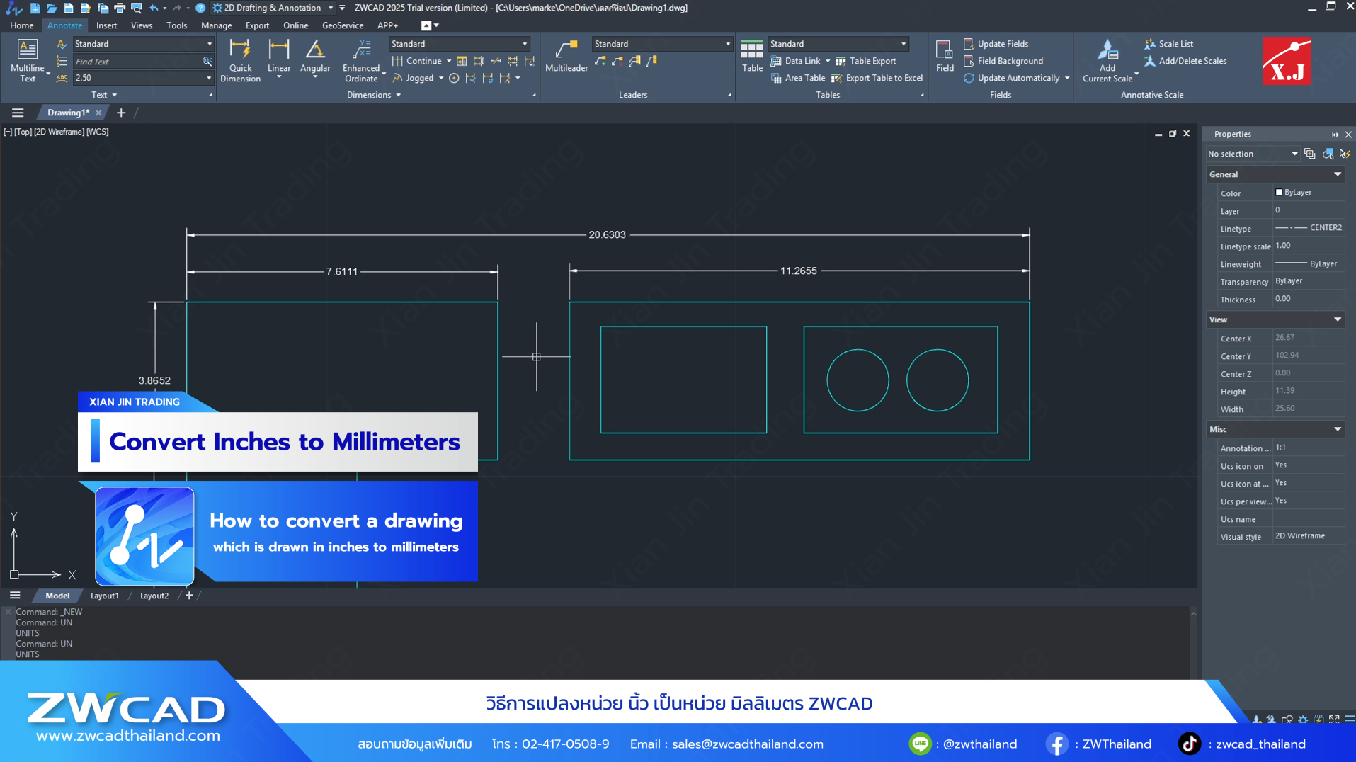
Task: Click the Print icon in quick access toolbar
Action: click(x=120, y=8)
